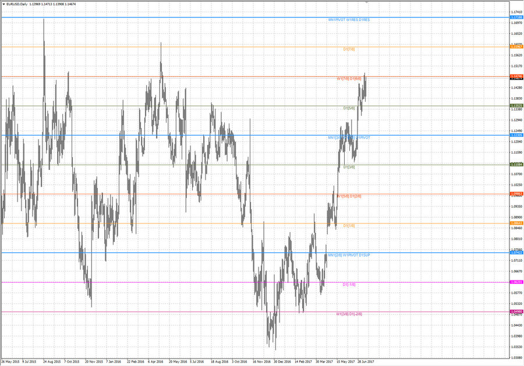Select the D1[3/8] green pivot label
The image size is (524, 366).
[x=349, y=168]
